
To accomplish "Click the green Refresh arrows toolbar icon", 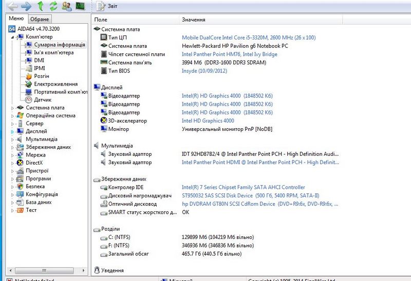I will coord(53,6).
